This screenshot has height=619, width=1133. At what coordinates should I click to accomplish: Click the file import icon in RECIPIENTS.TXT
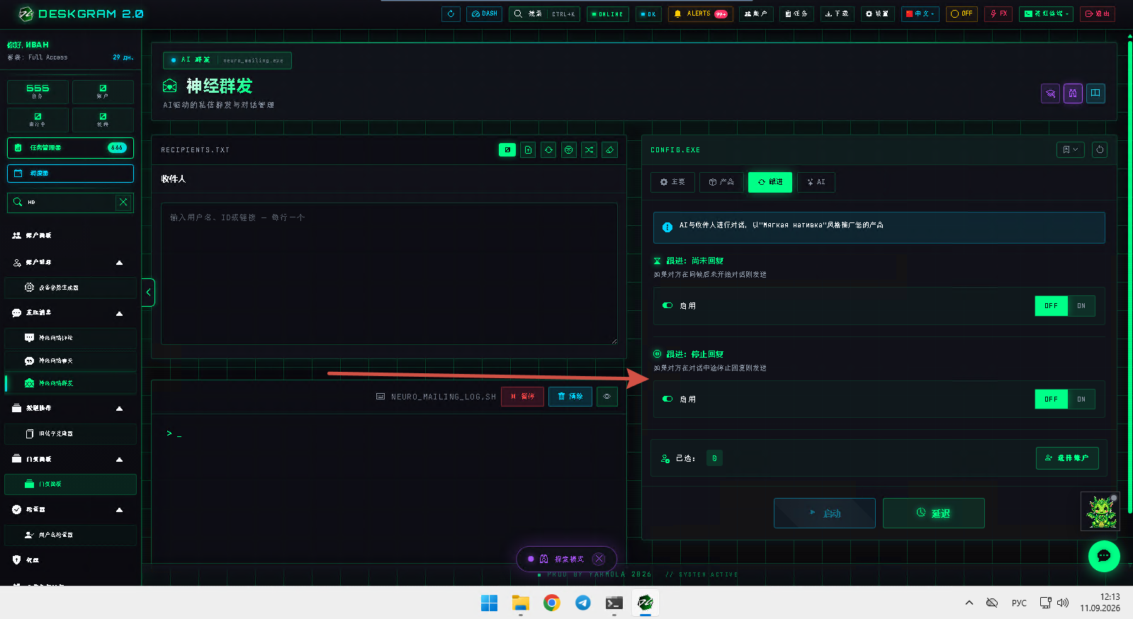pyautogui.click(x=528, y=149)
